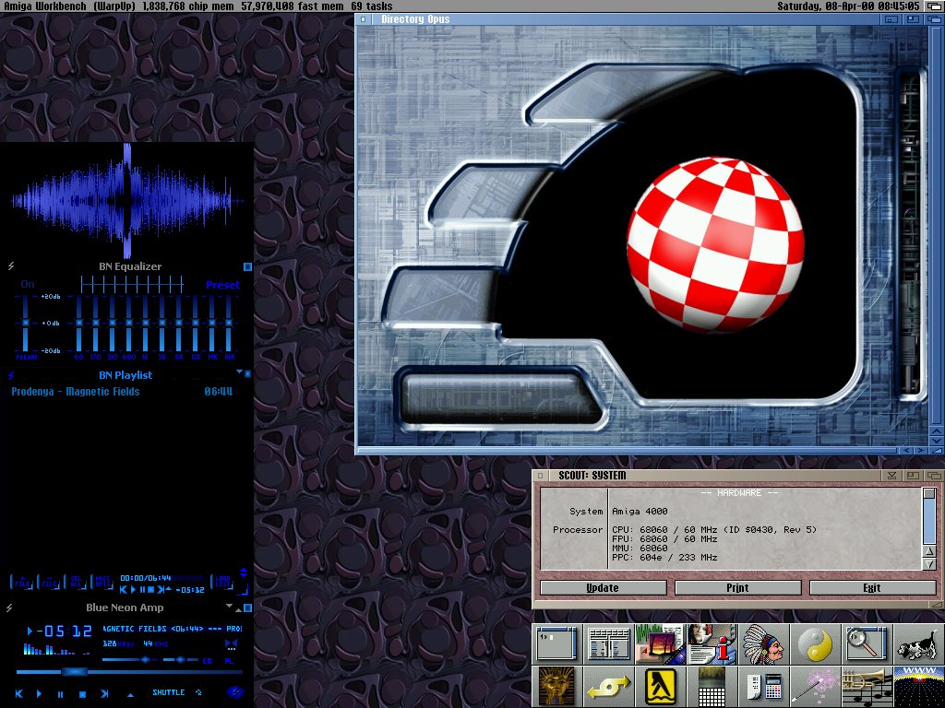
Task: Open the pharaoh mask dock icon
Action: click(556, 686)
